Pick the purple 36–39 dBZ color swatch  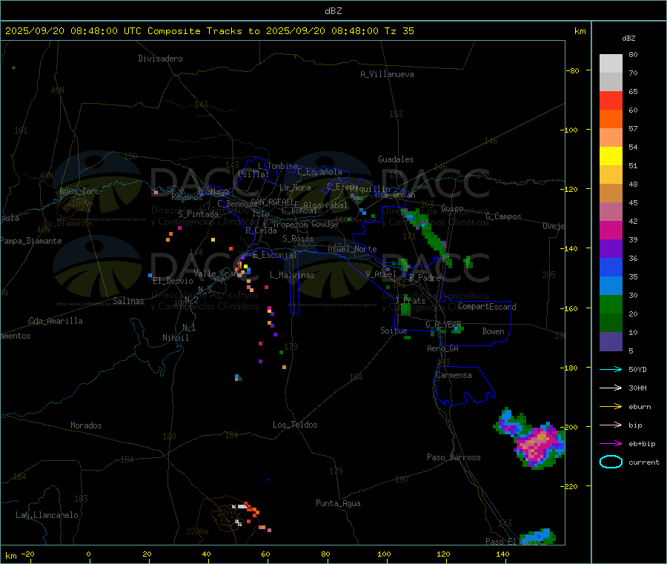click(611, 249)
